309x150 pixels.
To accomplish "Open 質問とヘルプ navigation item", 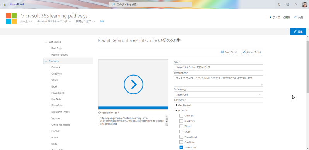I will (x=83, y=22).
